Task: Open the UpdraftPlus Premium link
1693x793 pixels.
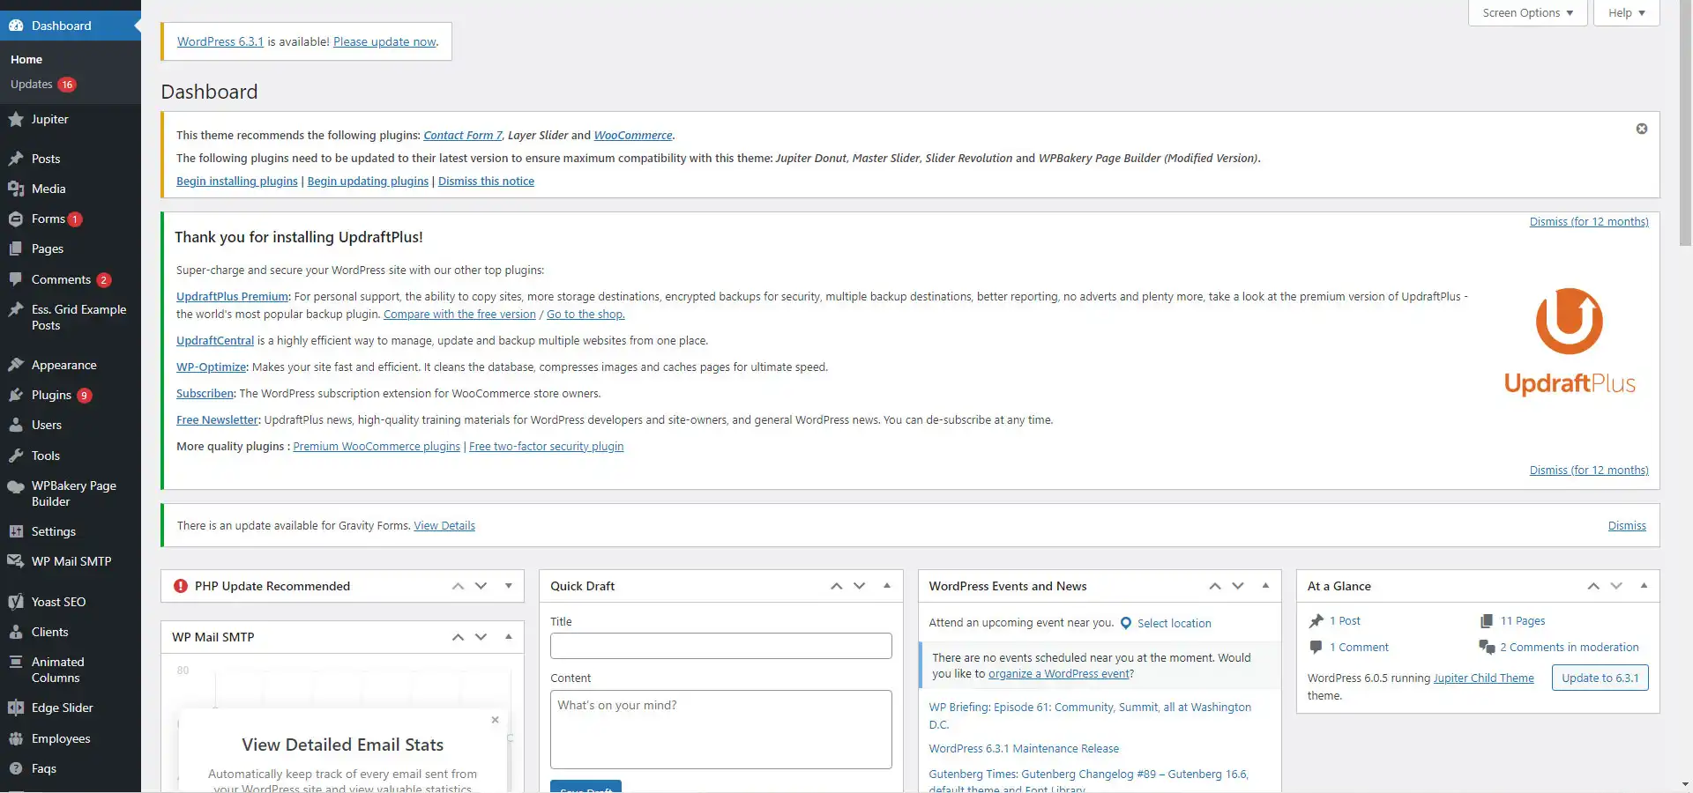Action: (232, 296)
